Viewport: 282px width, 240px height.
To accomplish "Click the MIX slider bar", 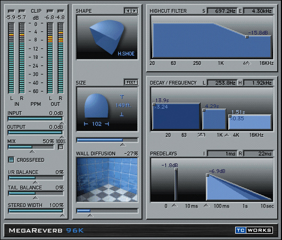I will click(31, 147).
